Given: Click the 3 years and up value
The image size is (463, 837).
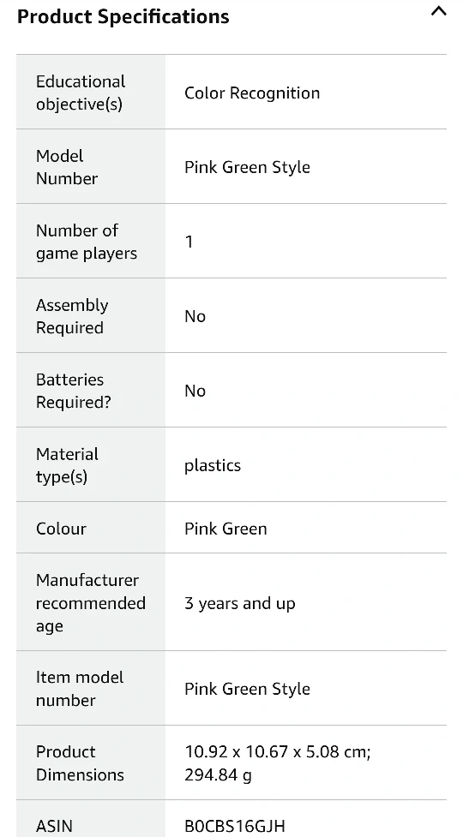Looking at the screenshot, I should click(x=240, y=603).
